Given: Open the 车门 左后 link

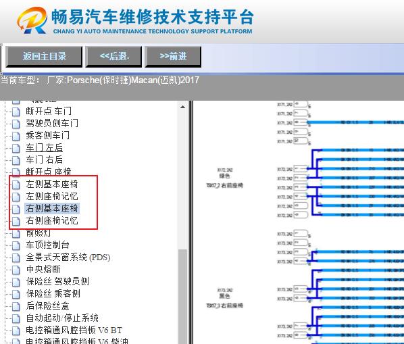Looking at the screenshot, I should click(x=45, y=147).
